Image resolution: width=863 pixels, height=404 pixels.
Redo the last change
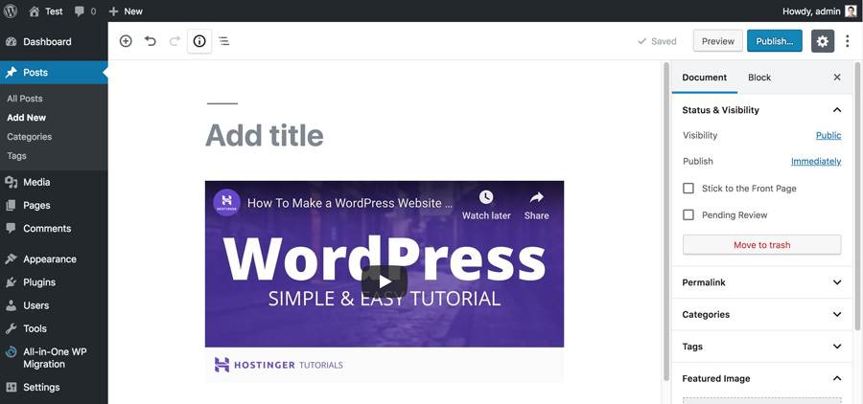point(175,40)
